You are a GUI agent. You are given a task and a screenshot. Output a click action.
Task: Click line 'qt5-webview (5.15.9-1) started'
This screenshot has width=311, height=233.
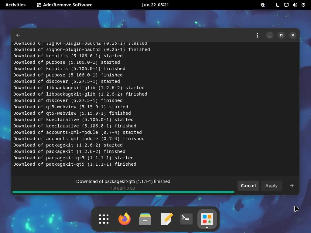point(70,107)
